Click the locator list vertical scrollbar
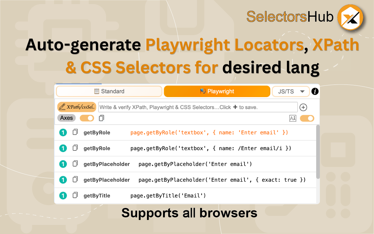Screen dimensions: 374x234 point(318,152)
